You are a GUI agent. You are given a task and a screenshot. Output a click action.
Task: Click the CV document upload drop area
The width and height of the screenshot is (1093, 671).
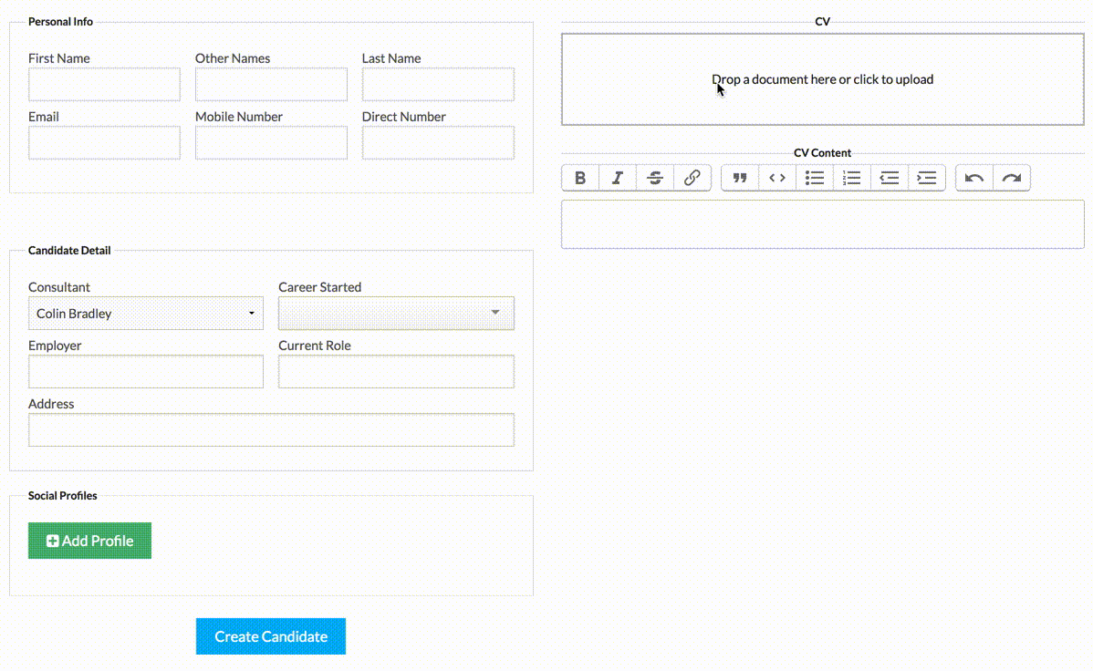(822, 79)
